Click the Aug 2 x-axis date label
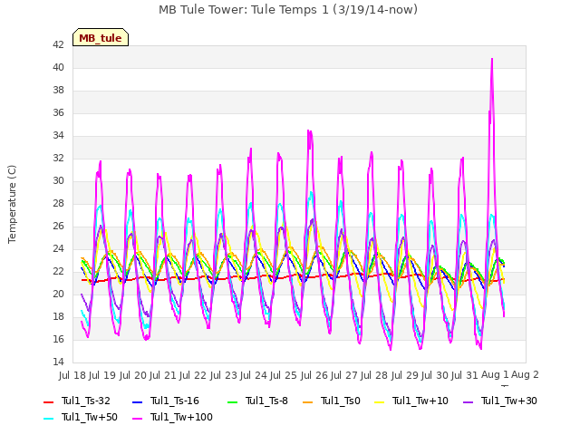This screenshot has width=580, height=435. (525, 375)
